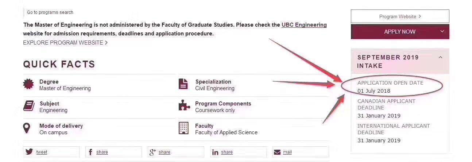
Task: Follow the UBC Engineering link
Action: click(304, 25)
